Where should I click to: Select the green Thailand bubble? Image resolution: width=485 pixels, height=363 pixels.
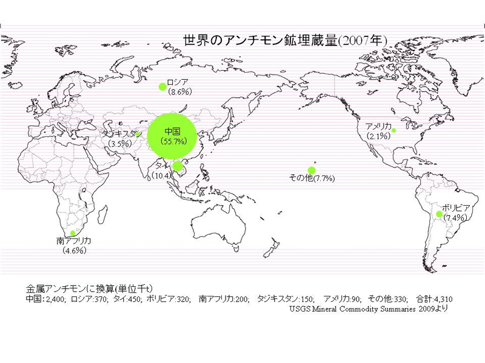point(178,167)
